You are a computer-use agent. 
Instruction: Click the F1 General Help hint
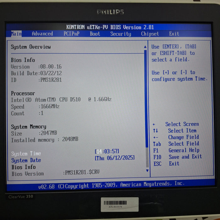click(176, 151)
